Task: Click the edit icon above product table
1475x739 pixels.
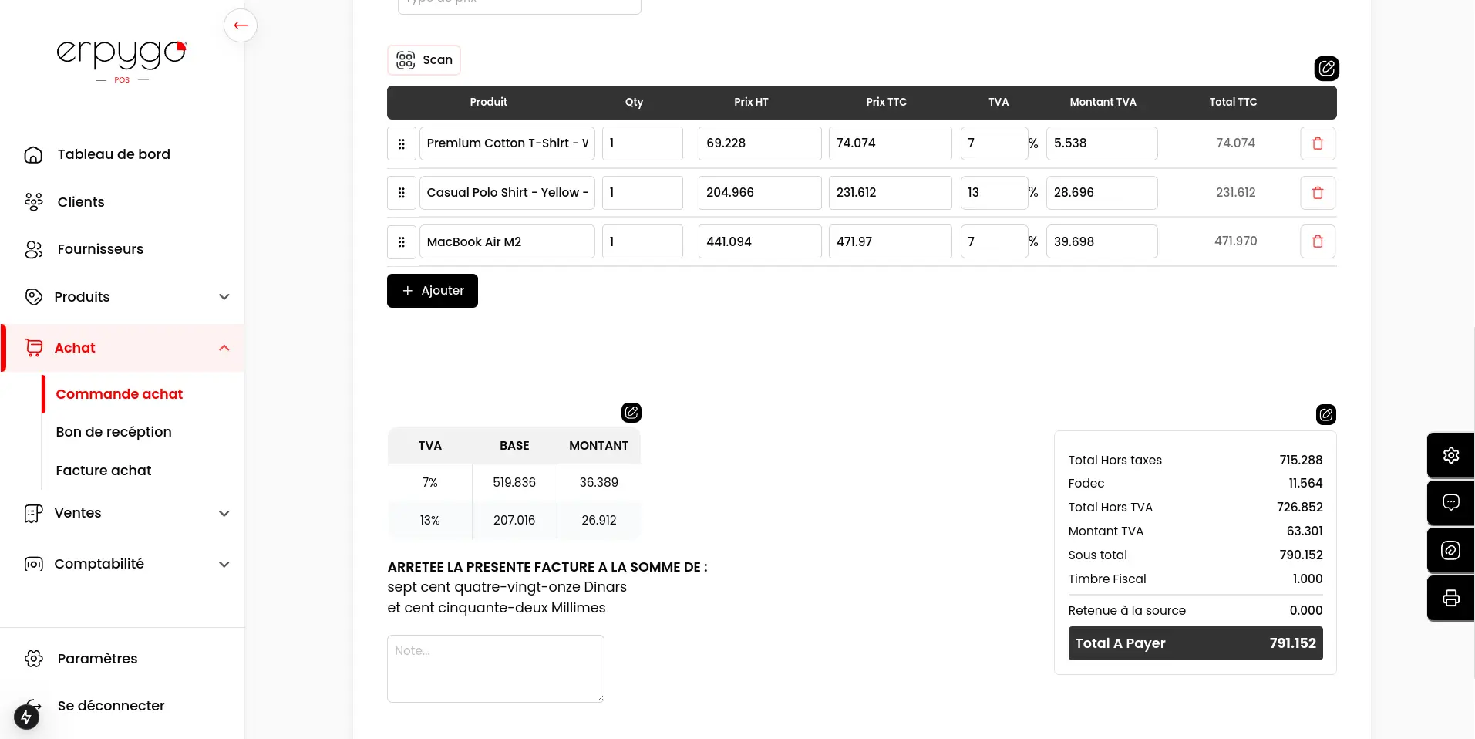Action: click(x=1326, y=69)
